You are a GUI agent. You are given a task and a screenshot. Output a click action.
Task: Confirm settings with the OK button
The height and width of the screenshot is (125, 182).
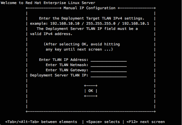(x=91, y=91)
